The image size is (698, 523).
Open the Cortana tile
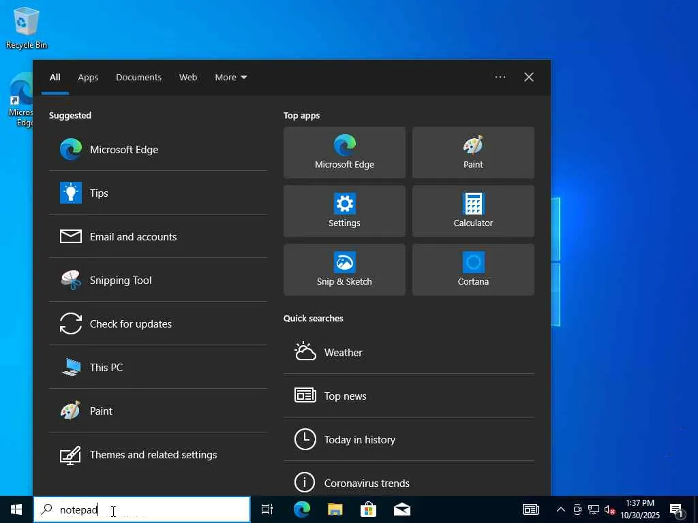click(x=473, y=270)
